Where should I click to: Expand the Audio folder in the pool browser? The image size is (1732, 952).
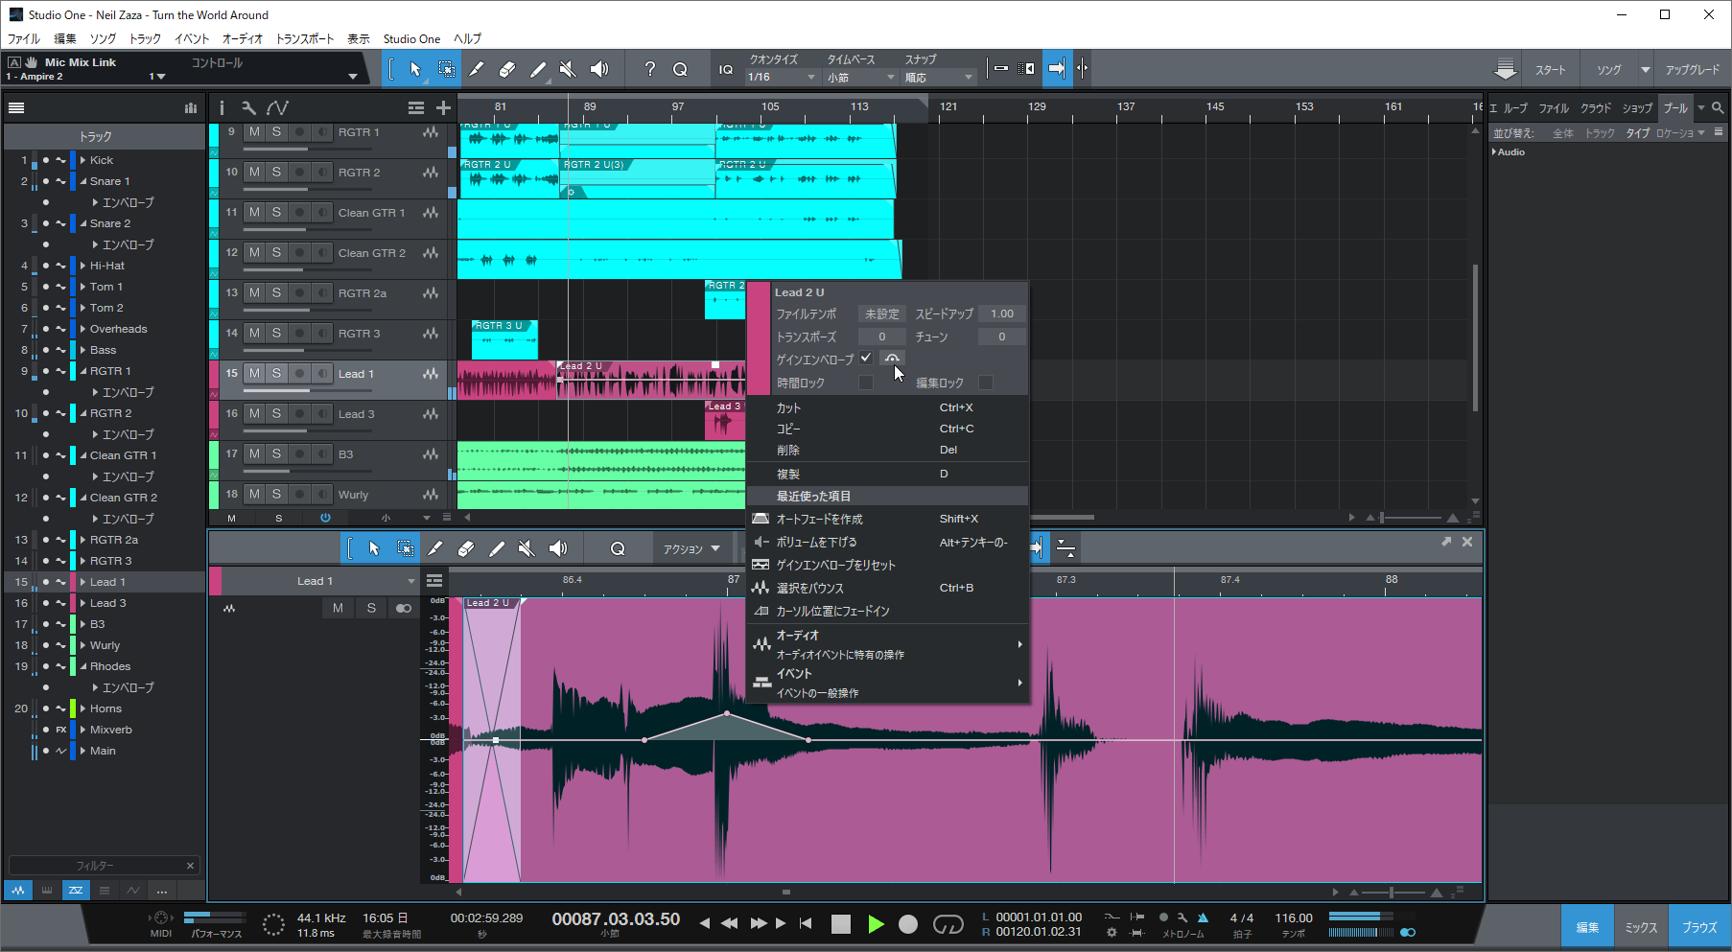(1495, 151)
